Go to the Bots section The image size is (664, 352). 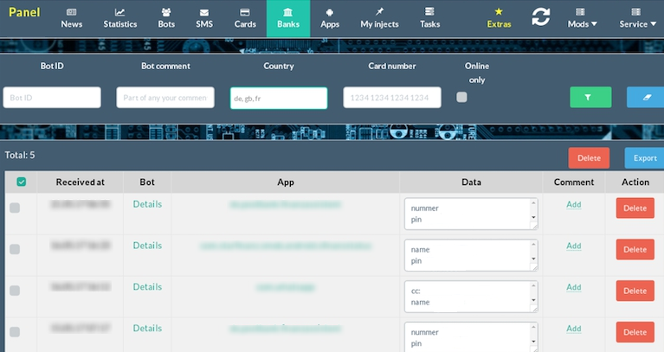coord(166,19)
